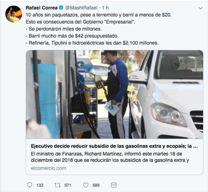This screenshot has height=192, width=208.
Task: Open the gas station article image
Action: pos(114,94)
